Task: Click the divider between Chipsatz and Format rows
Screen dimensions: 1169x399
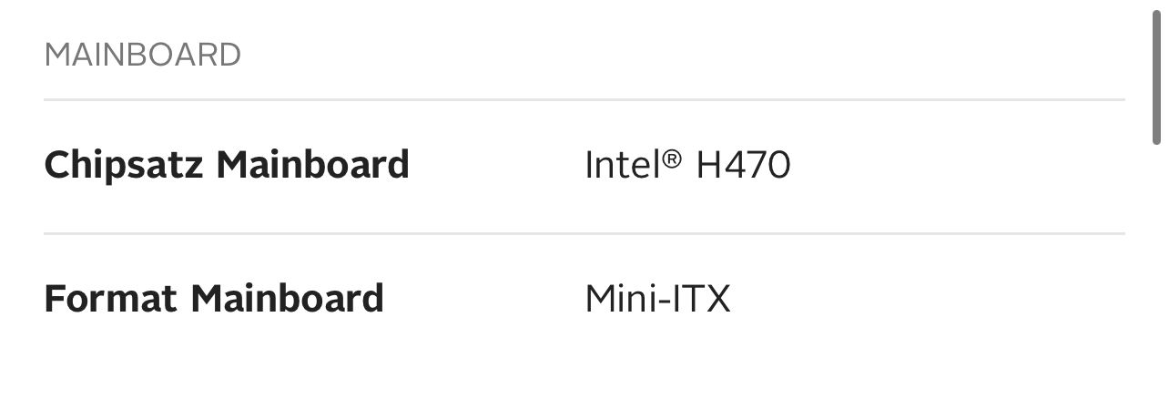Action: coord(583,233)
